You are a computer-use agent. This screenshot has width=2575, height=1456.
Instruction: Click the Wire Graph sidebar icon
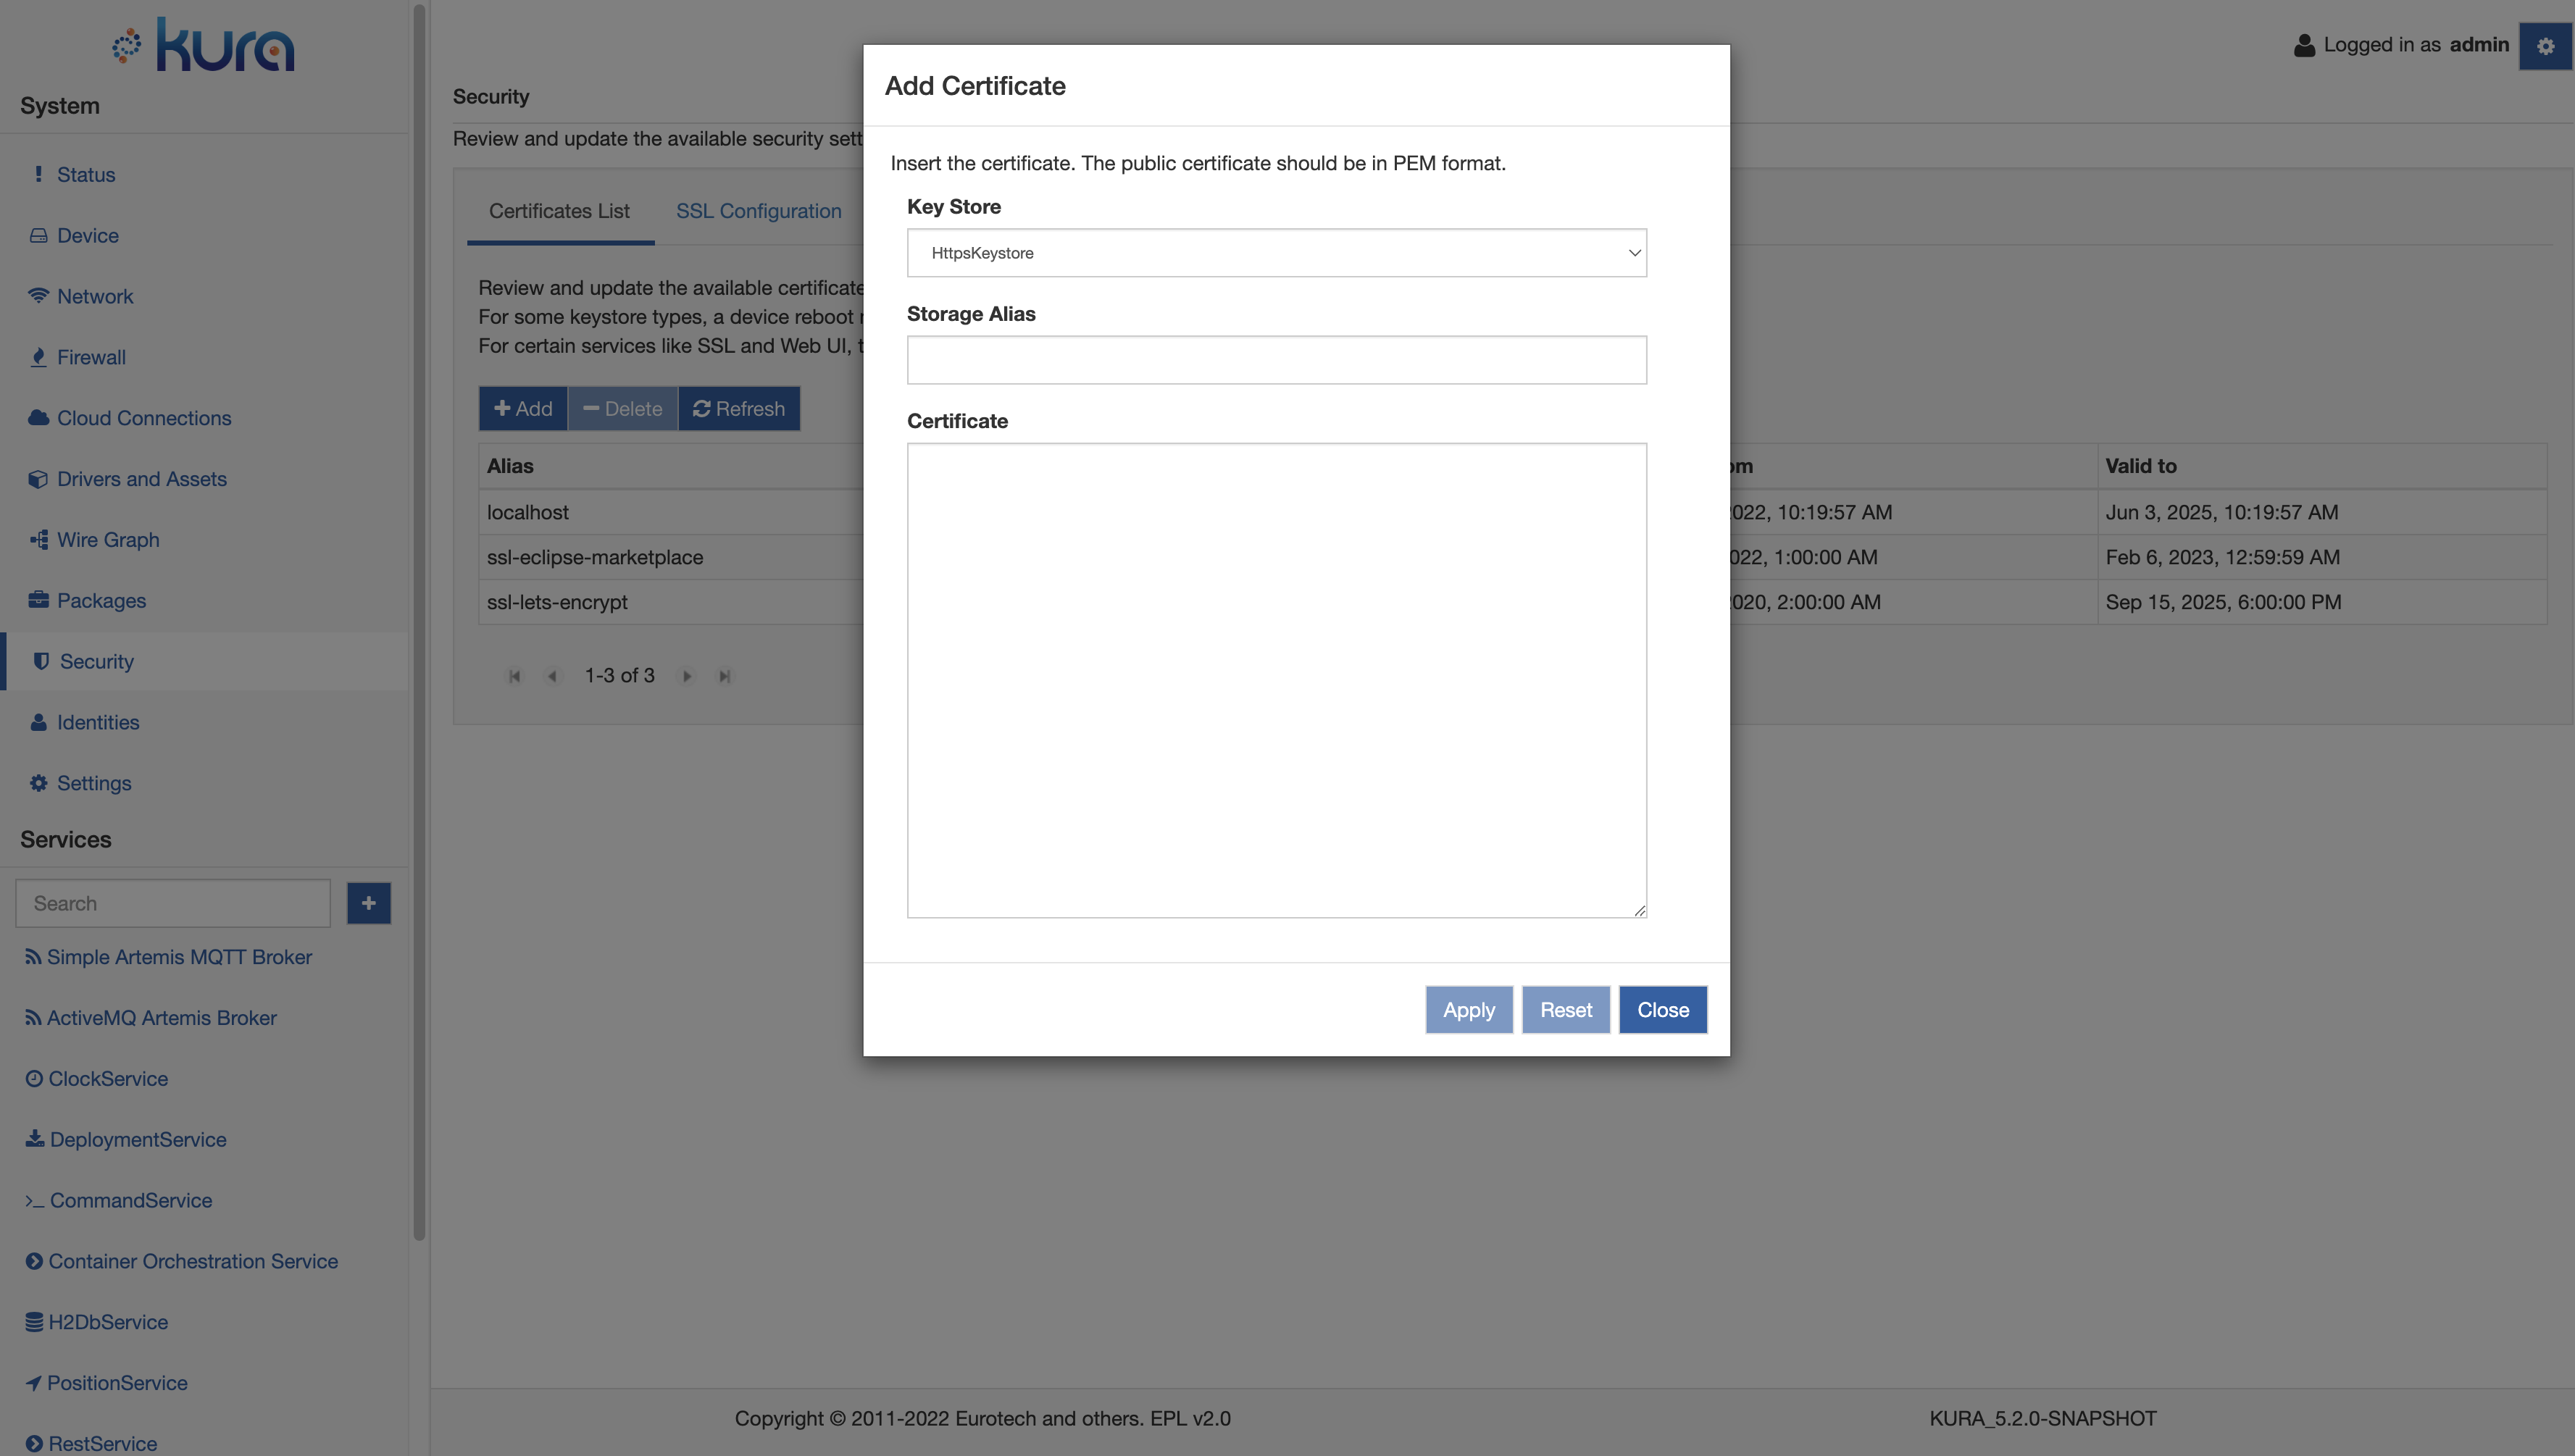pyautogui.click(x=37, y=541)
